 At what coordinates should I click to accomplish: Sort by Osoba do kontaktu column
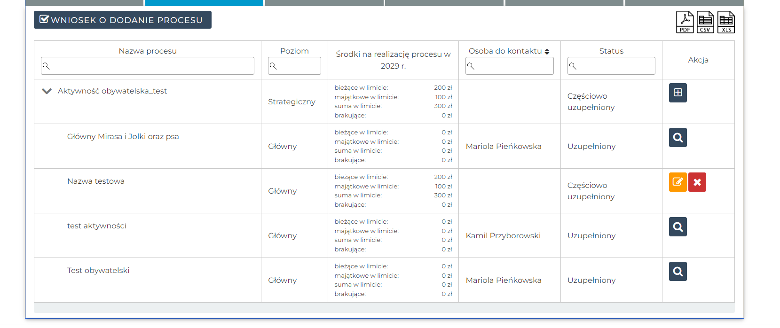tap(547, 52)
